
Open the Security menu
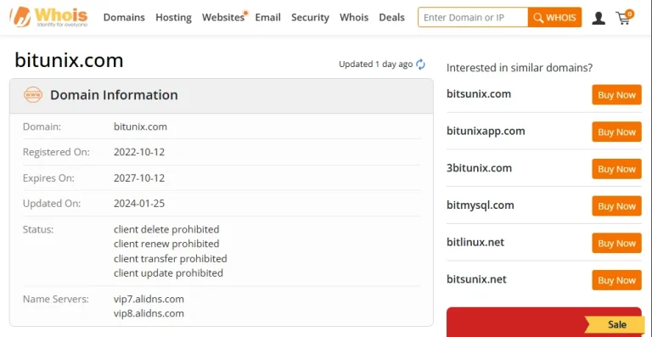310,18
